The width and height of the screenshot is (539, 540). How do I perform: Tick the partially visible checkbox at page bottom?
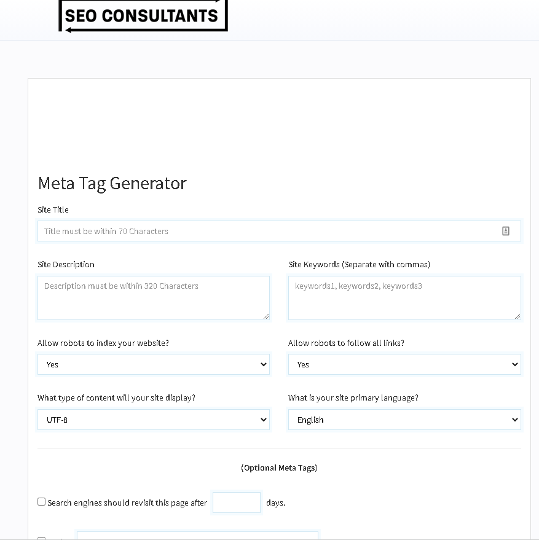[x=42, y=538]
